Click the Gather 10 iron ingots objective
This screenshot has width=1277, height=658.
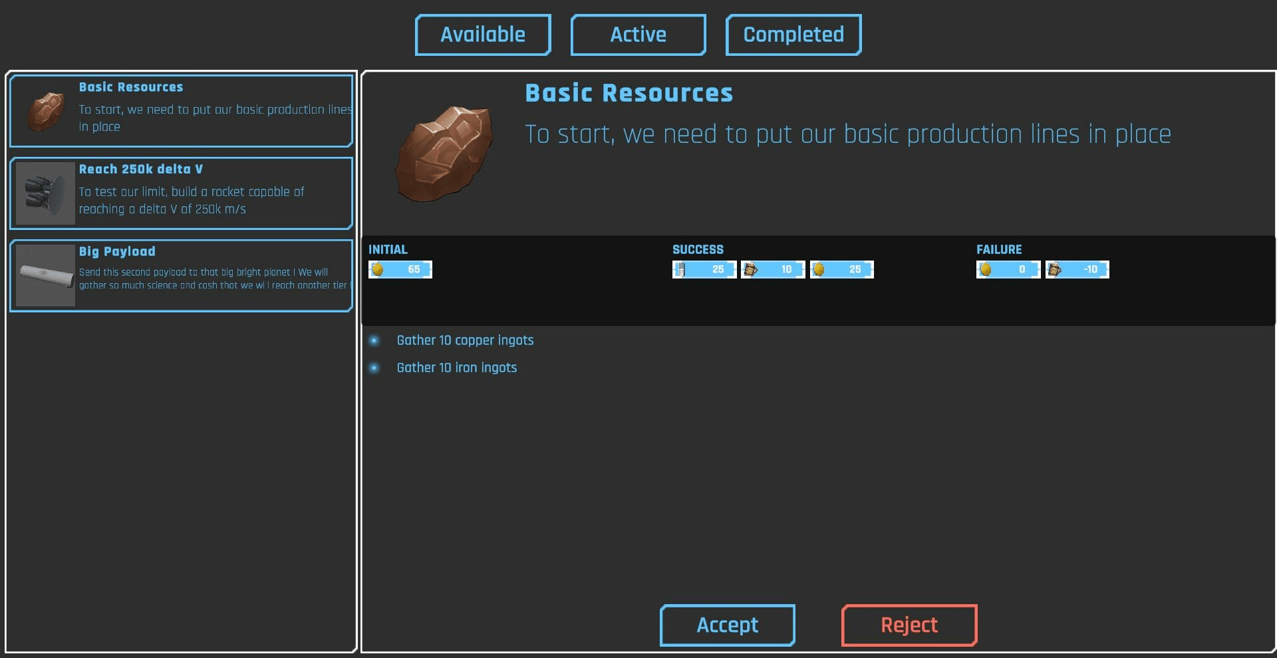(456, 368)
